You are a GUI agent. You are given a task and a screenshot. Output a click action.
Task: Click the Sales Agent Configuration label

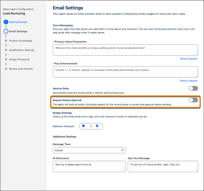(x=18, y=9)
